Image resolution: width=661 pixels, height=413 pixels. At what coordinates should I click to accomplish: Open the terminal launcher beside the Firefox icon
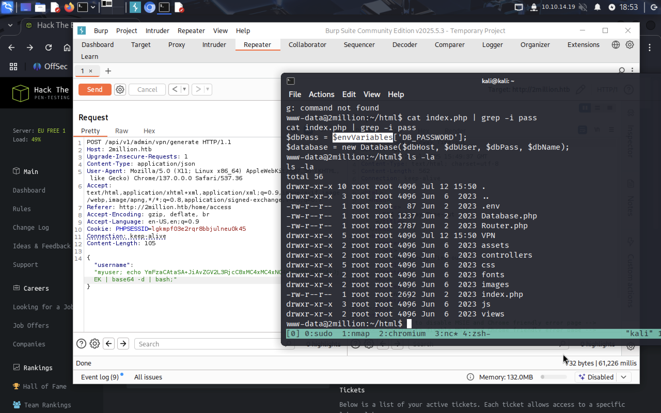coord(82,7)
